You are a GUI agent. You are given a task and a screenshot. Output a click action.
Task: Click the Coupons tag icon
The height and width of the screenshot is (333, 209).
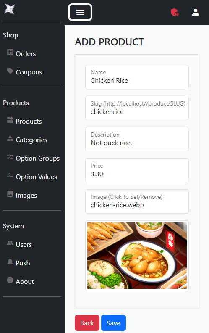coord(10,71)
